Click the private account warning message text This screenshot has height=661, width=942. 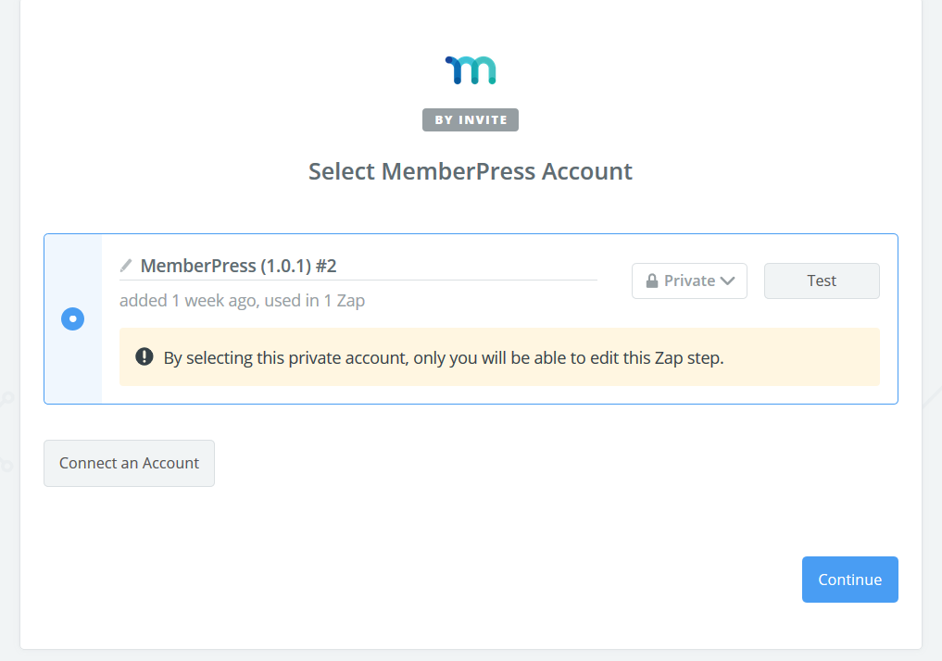click(443, 357)
